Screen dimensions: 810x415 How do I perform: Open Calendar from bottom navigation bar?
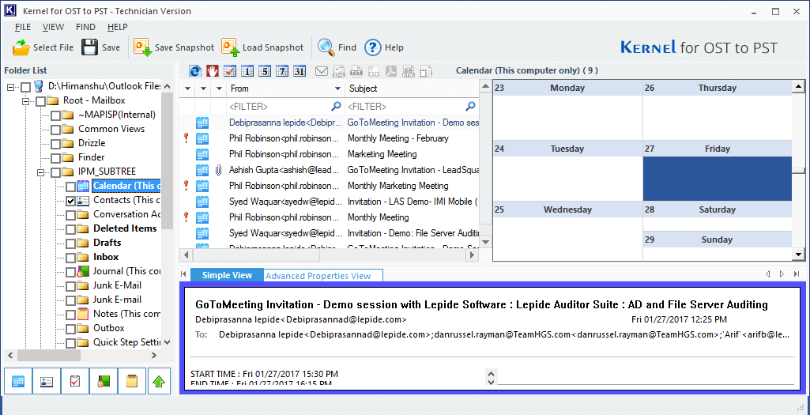pos(17,382)
